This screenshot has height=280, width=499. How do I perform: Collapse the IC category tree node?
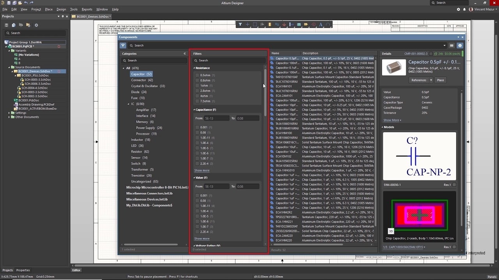click(x=128, y=104)
